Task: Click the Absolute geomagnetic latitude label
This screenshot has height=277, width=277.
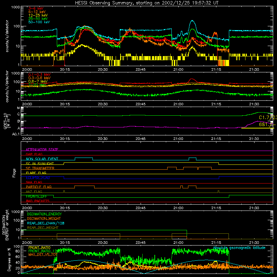Action: pos(239,248)
